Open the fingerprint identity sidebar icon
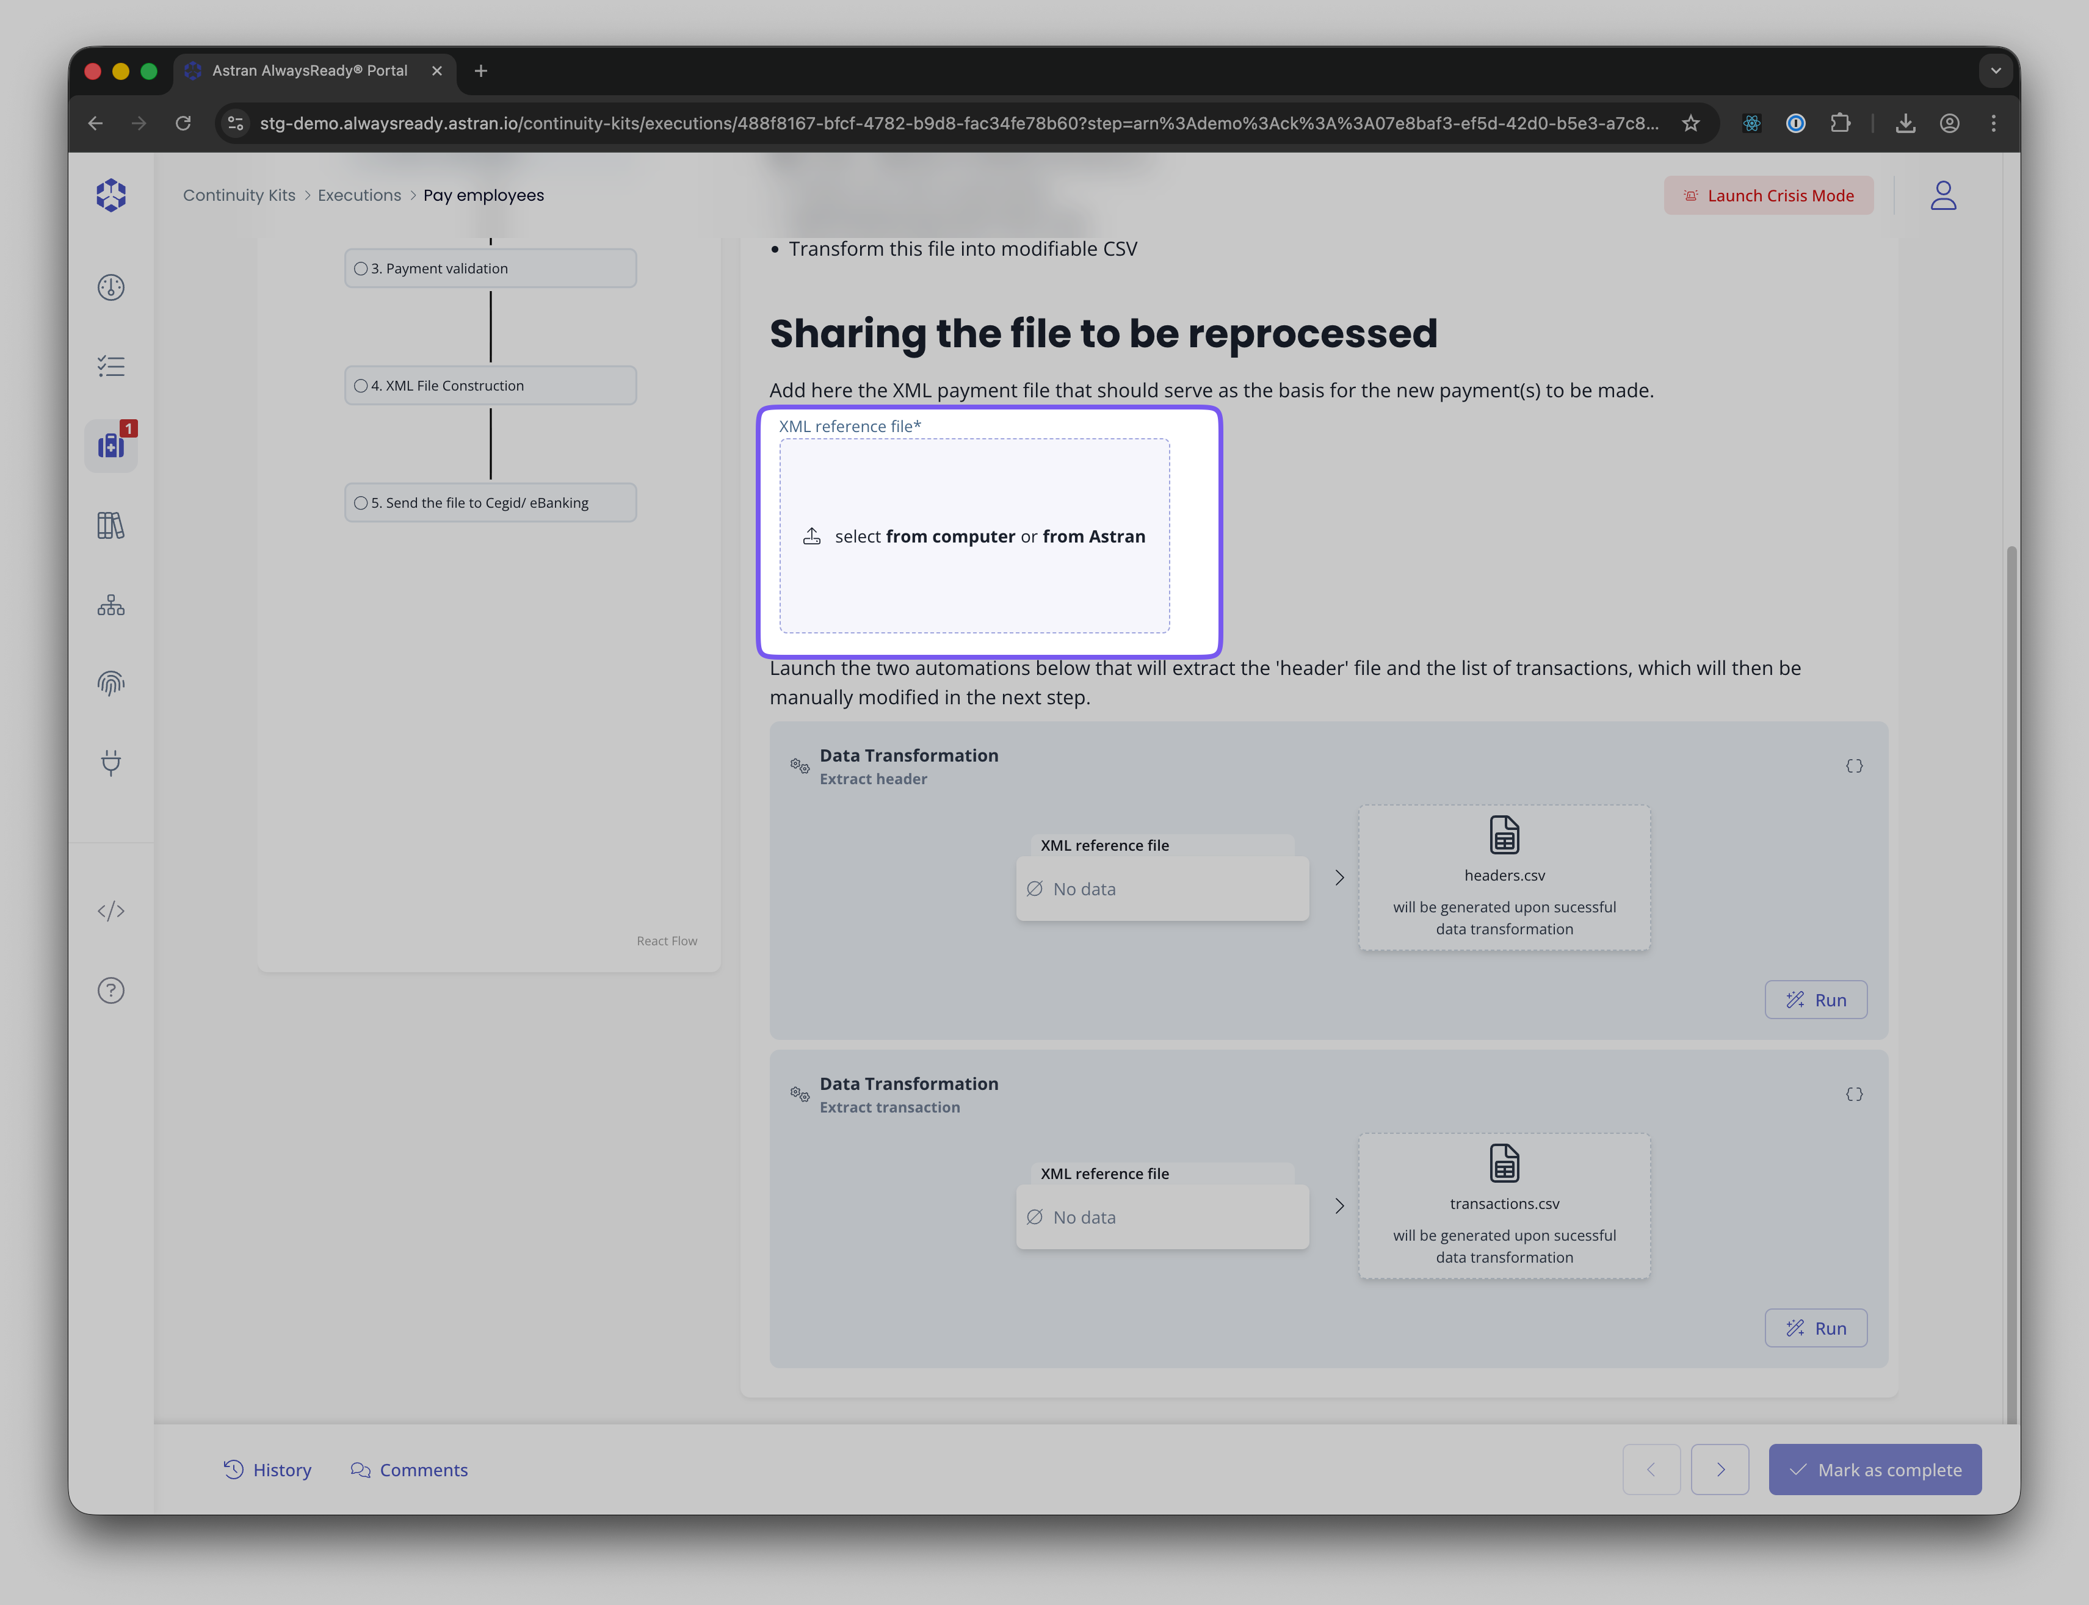The width and height of the screenshot is (2089, 1605). (x=111, y=683)
